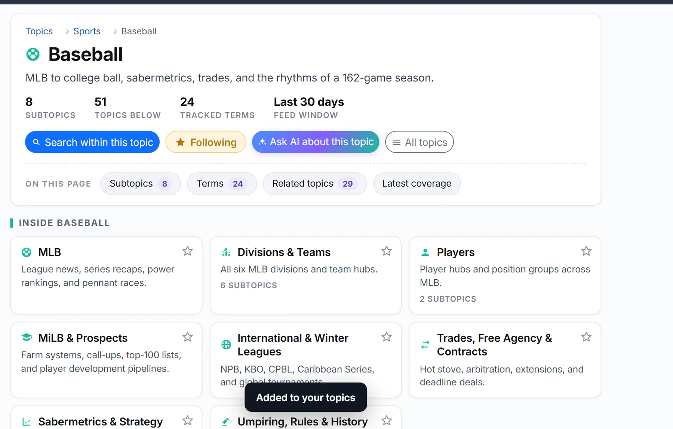Screen dimensions: 673x429
Task: Star the MLB subtopic
Action: (x=187, y=251)
